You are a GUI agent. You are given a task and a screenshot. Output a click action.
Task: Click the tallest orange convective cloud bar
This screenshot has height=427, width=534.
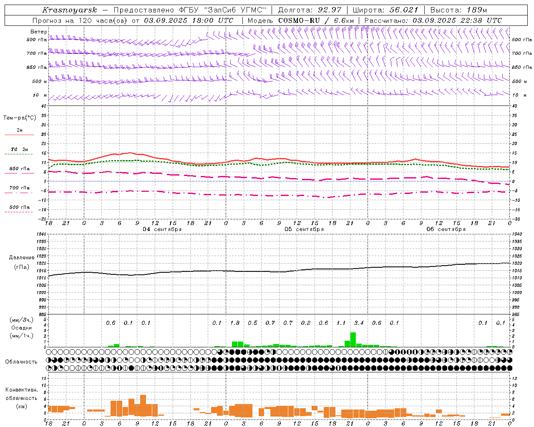(x=143, y=405)
